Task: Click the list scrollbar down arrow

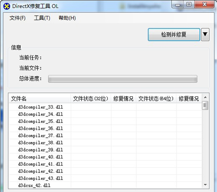Action: 205,185
